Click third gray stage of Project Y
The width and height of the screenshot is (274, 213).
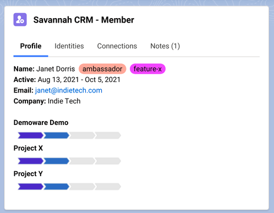point(82,187)
